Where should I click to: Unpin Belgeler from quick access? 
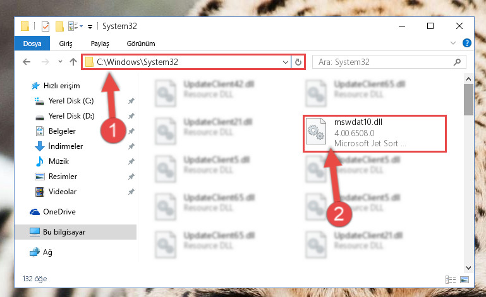click(x=131, y=131)
